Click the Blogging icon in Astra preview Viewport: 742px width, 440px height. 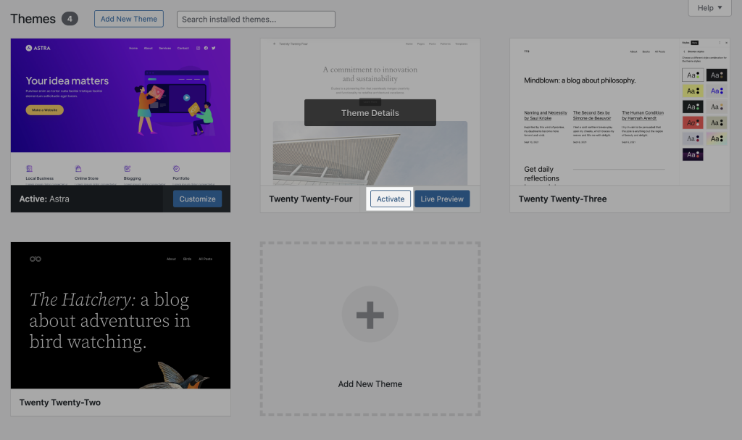click(x=128, y=168)
